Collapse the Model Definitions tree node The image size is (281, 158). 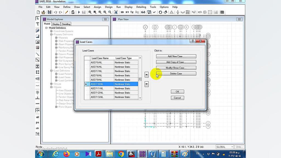tap(46, 28)
